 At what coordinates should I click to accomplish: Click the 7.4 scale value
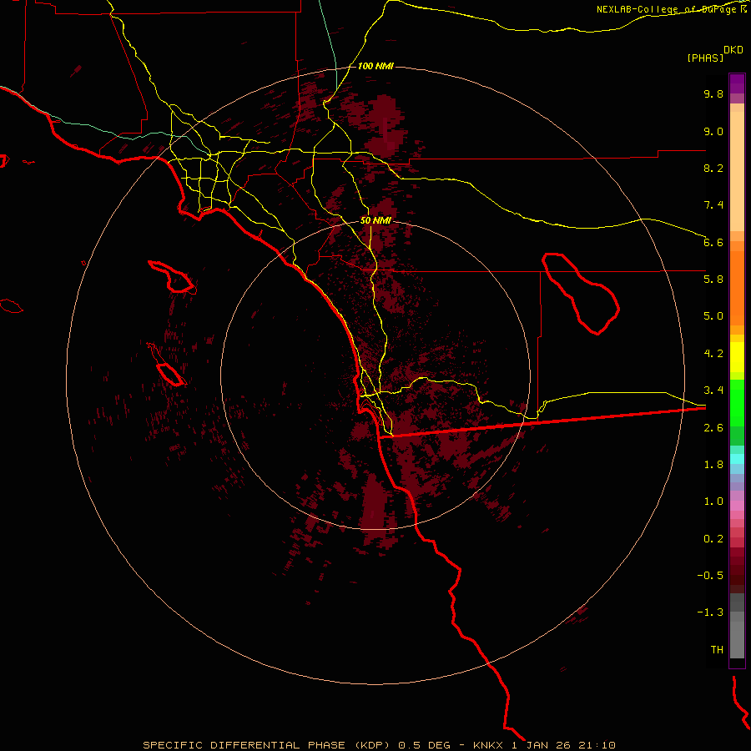pyautogui.click(x=713, y=205)
